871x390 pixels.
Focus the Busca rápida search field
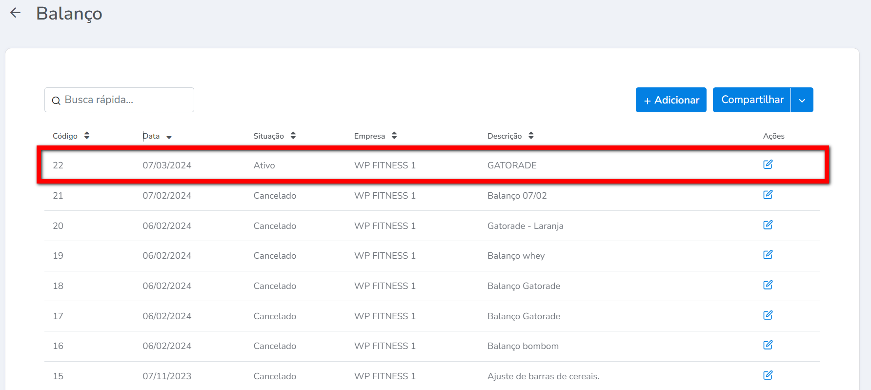click(x=127, y=100)
